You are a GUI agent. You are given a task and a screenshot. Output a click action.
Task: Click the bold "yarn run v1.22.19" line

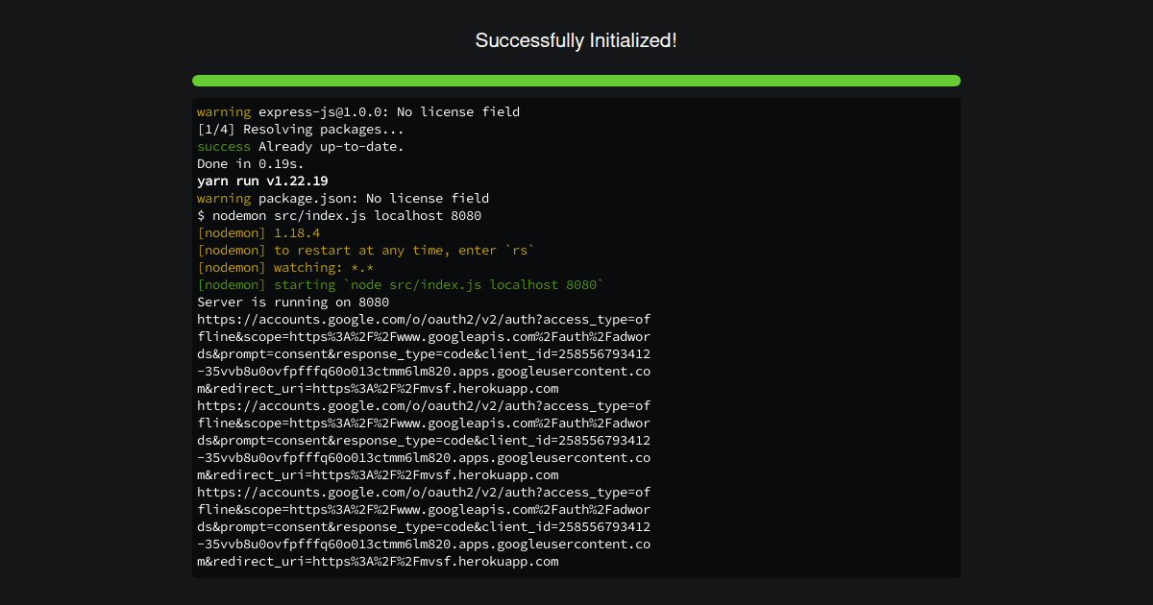coord(262,181)
